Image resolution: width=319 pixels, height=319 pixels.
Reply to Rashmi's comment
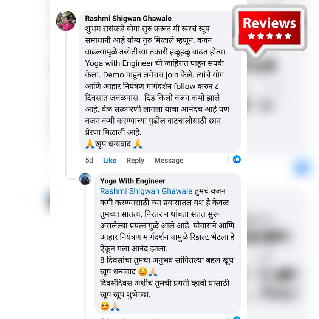coord(135,160)
